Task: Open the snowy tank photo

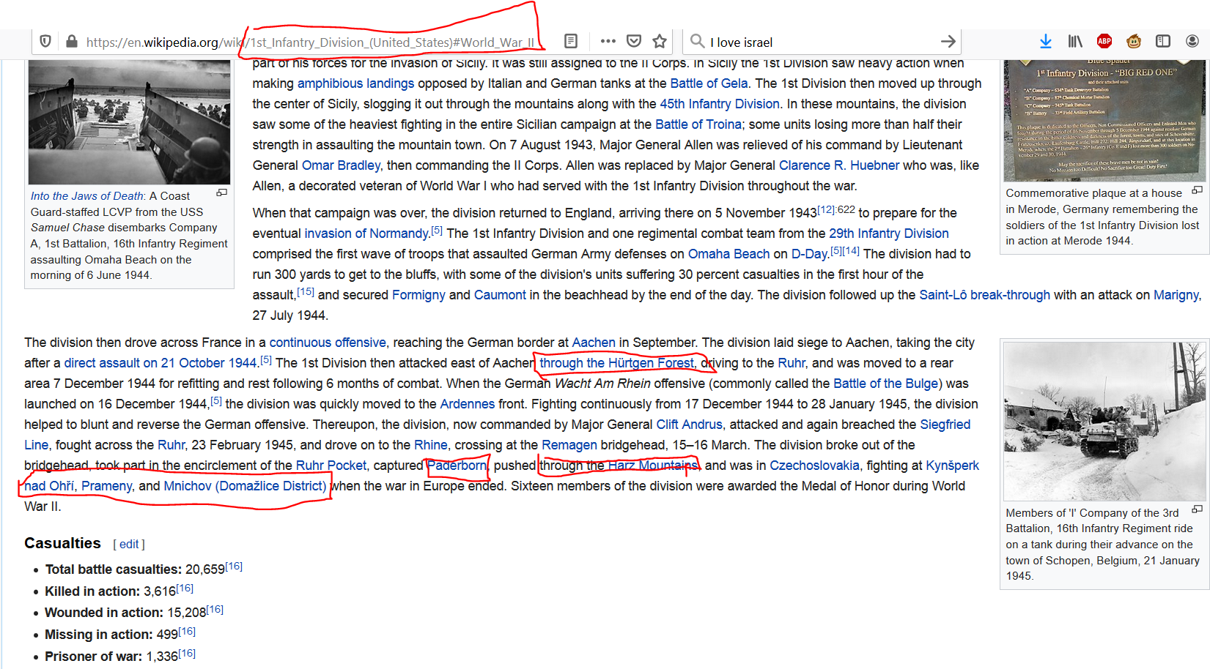Action: [1104, 422]
